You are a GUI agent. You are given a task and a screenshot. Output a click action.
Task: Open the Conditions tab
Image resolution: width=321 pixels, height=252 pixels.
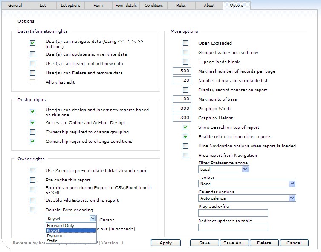coord(153,6)
